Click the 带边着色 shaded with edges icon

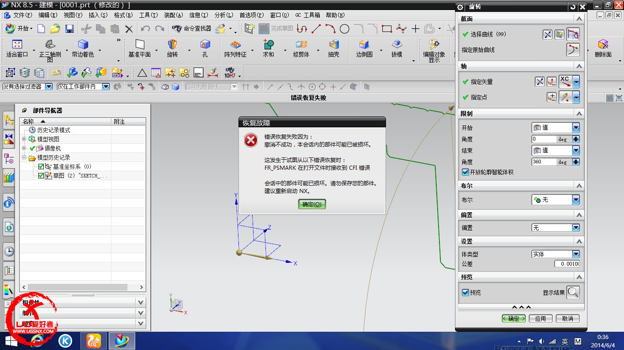pos(83,45)
